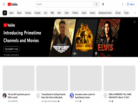This screenshot has width=138, height=103.
Task: Select the Live category chip
Action: tap(45, 13)
